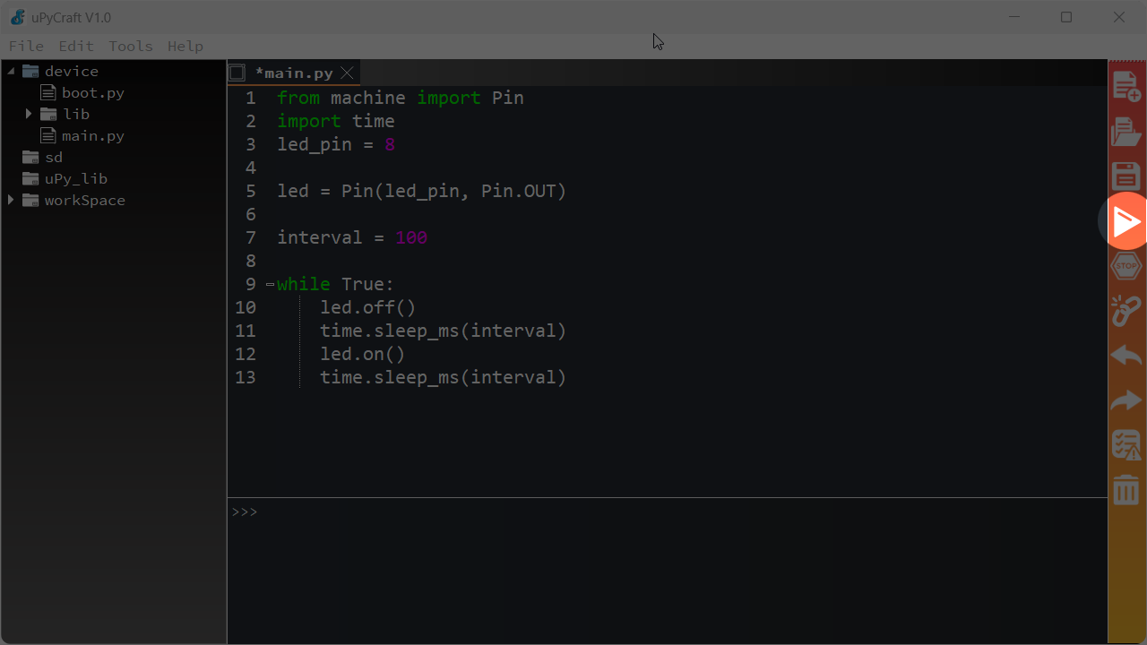
Task: Disconnect the board via the chain icon
Action: [1125, 310]
